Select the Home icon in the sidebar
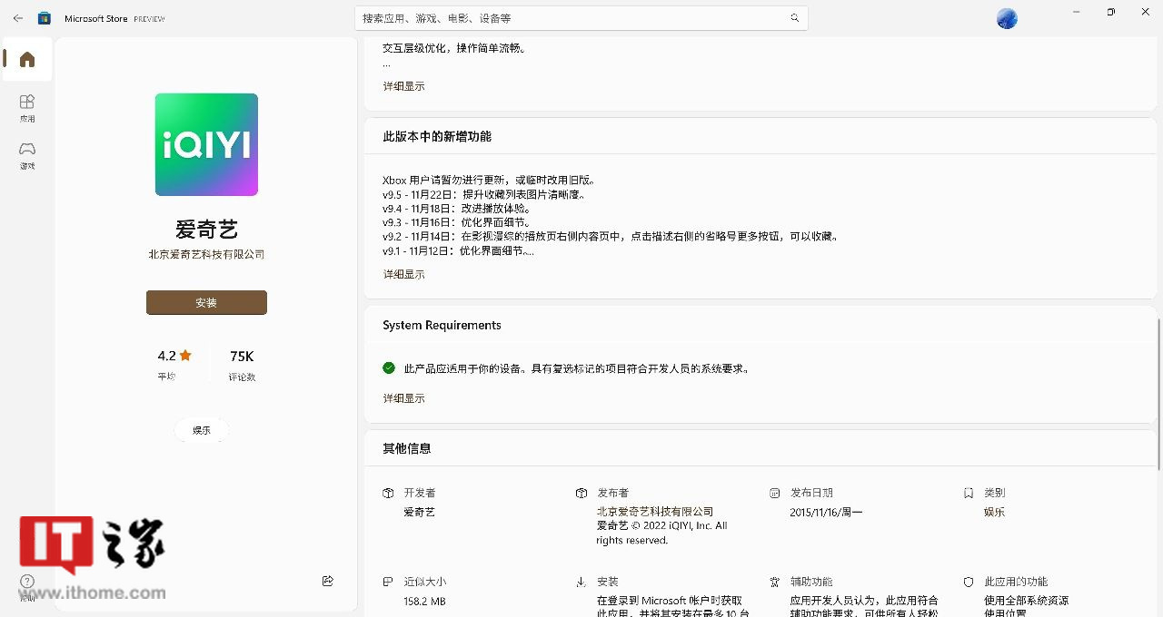 (x=26, y=59)
